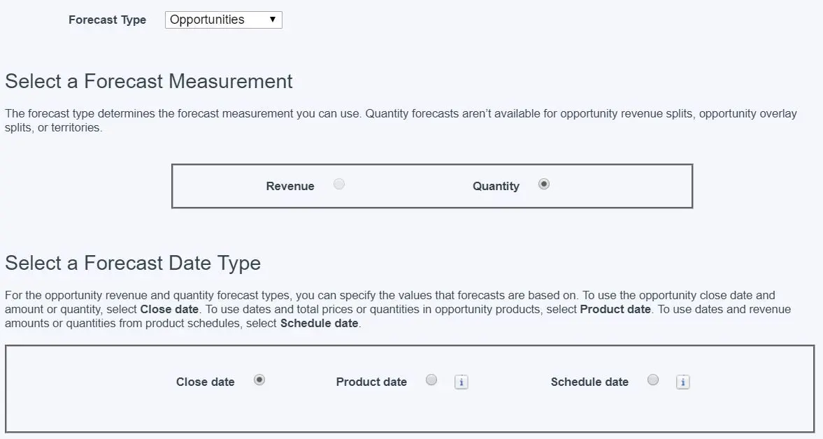Click the Forecast Type field label
This screenshot has width=823, height=439.
(x=107, y=20)
